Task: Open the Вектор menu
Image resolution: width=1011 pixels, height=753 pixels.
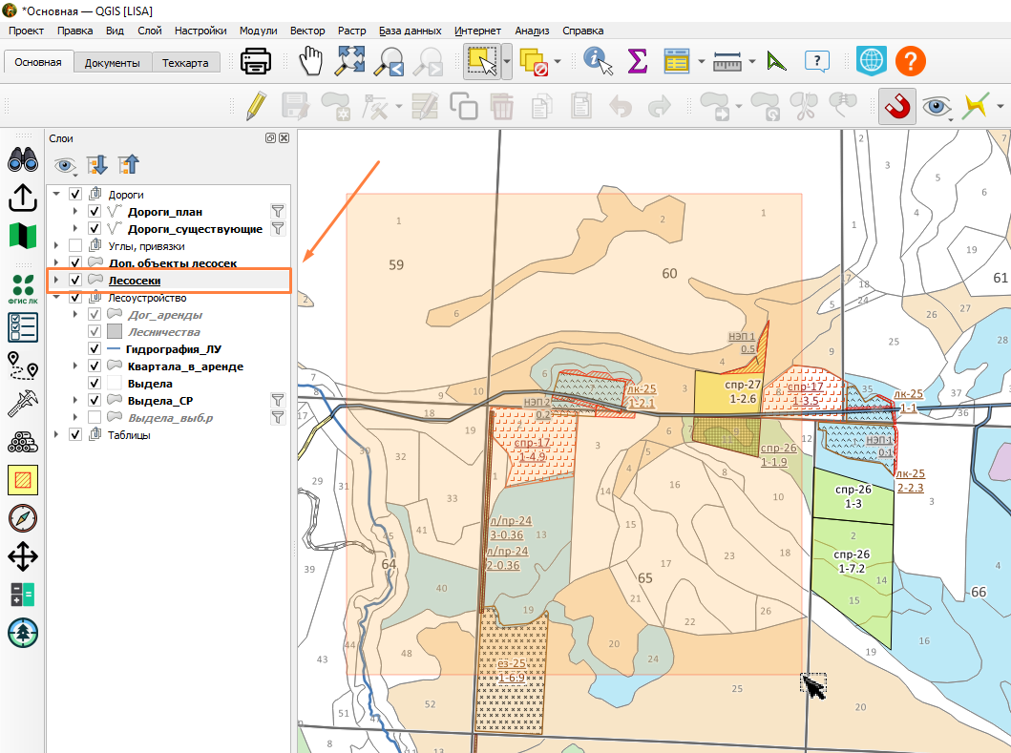Action: point(307,31)
